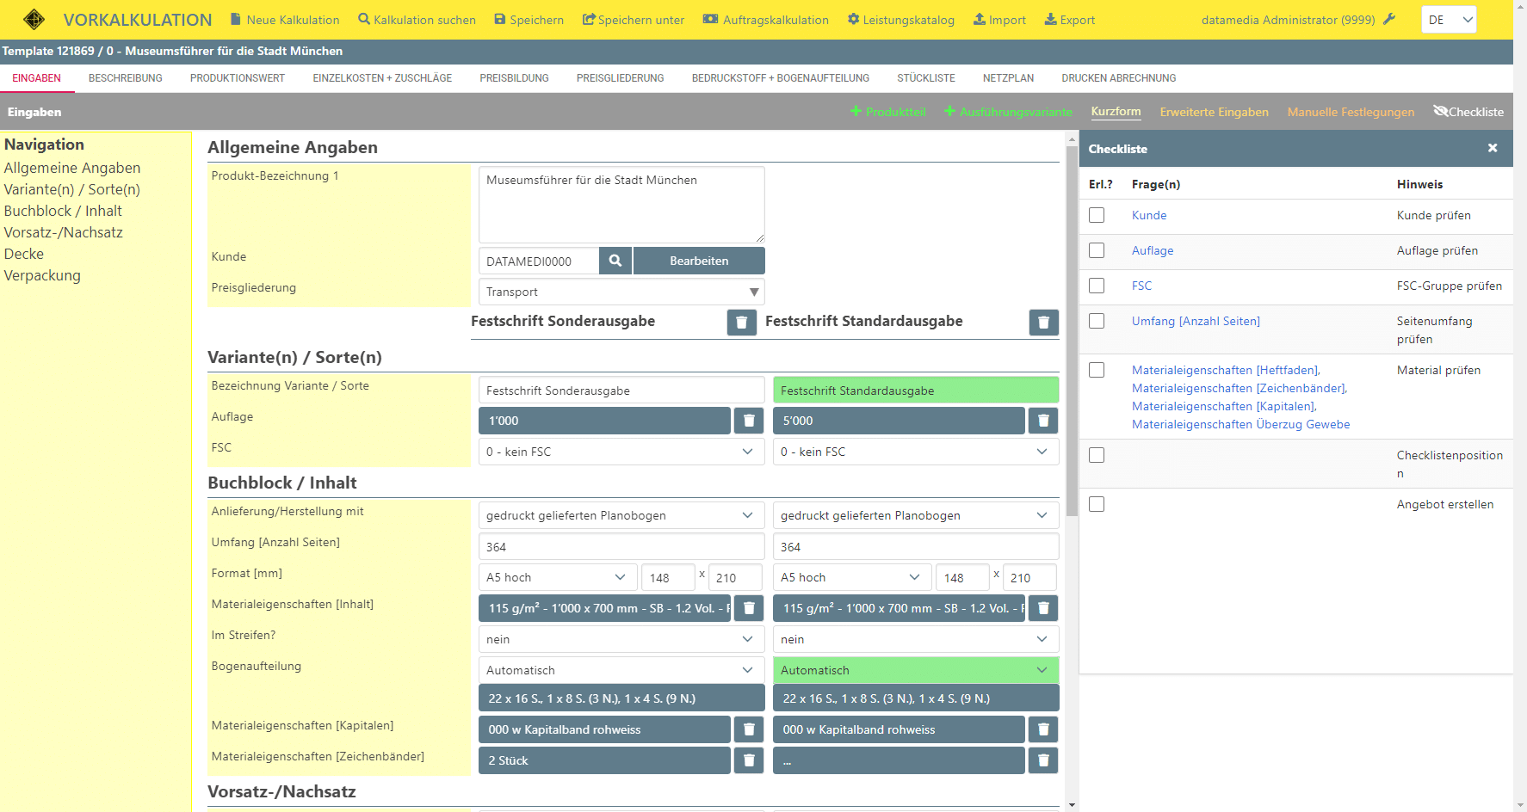Click trash icon next to 5'000 Auflage
Screen dimensions: 1527x812
pyautogui.click(x=1043, y=421)
